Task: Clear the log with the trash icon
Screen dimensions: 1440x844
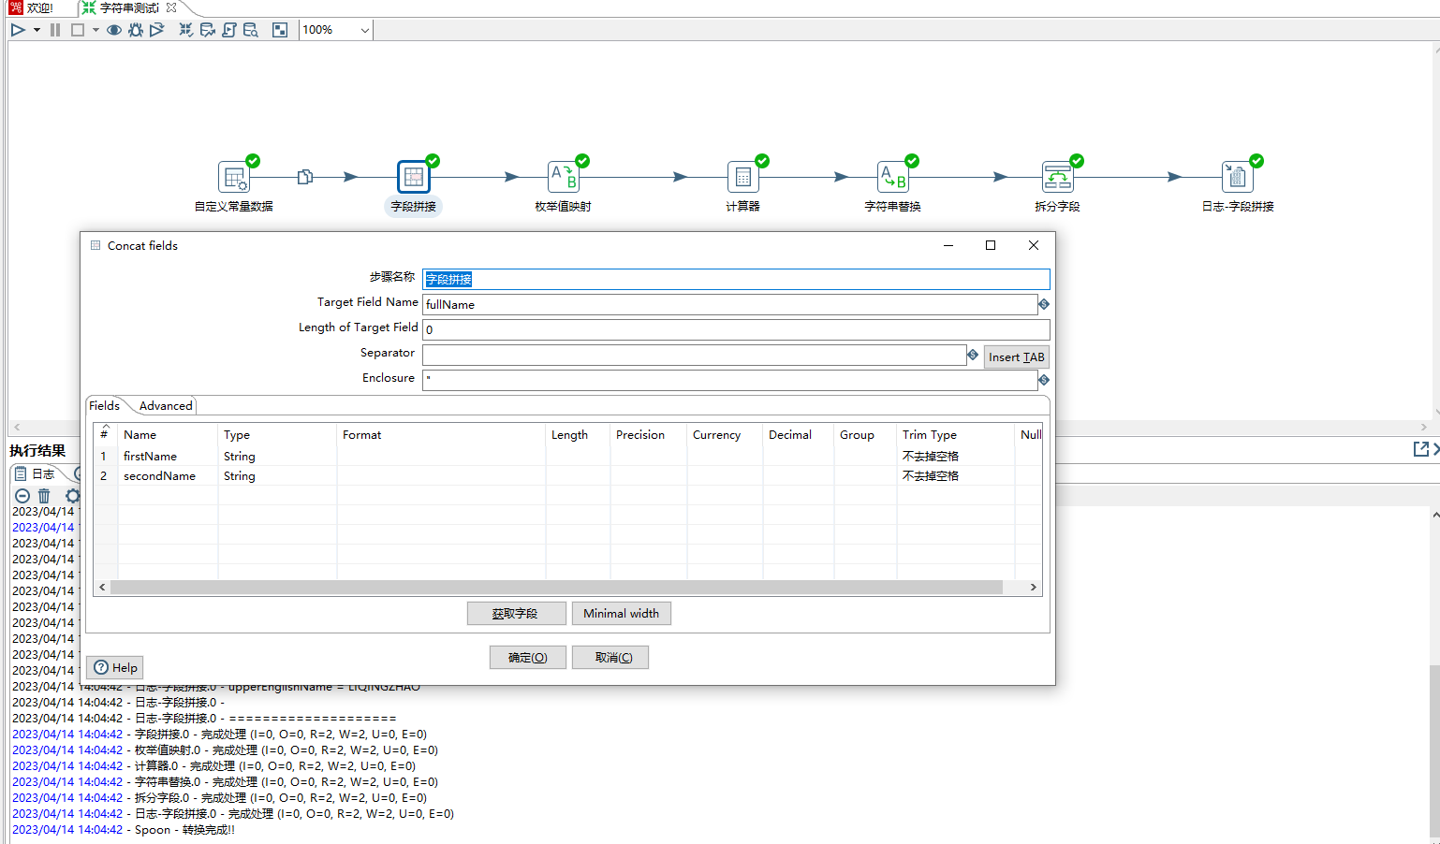Action: pyautogui.click(x=44, y=496)
